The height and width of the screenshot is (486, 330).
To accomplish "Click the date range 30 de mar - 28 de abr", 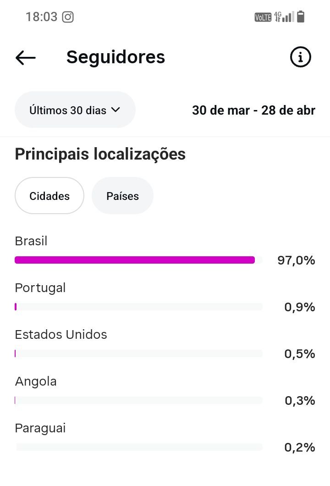I will (x=253, y=110).
